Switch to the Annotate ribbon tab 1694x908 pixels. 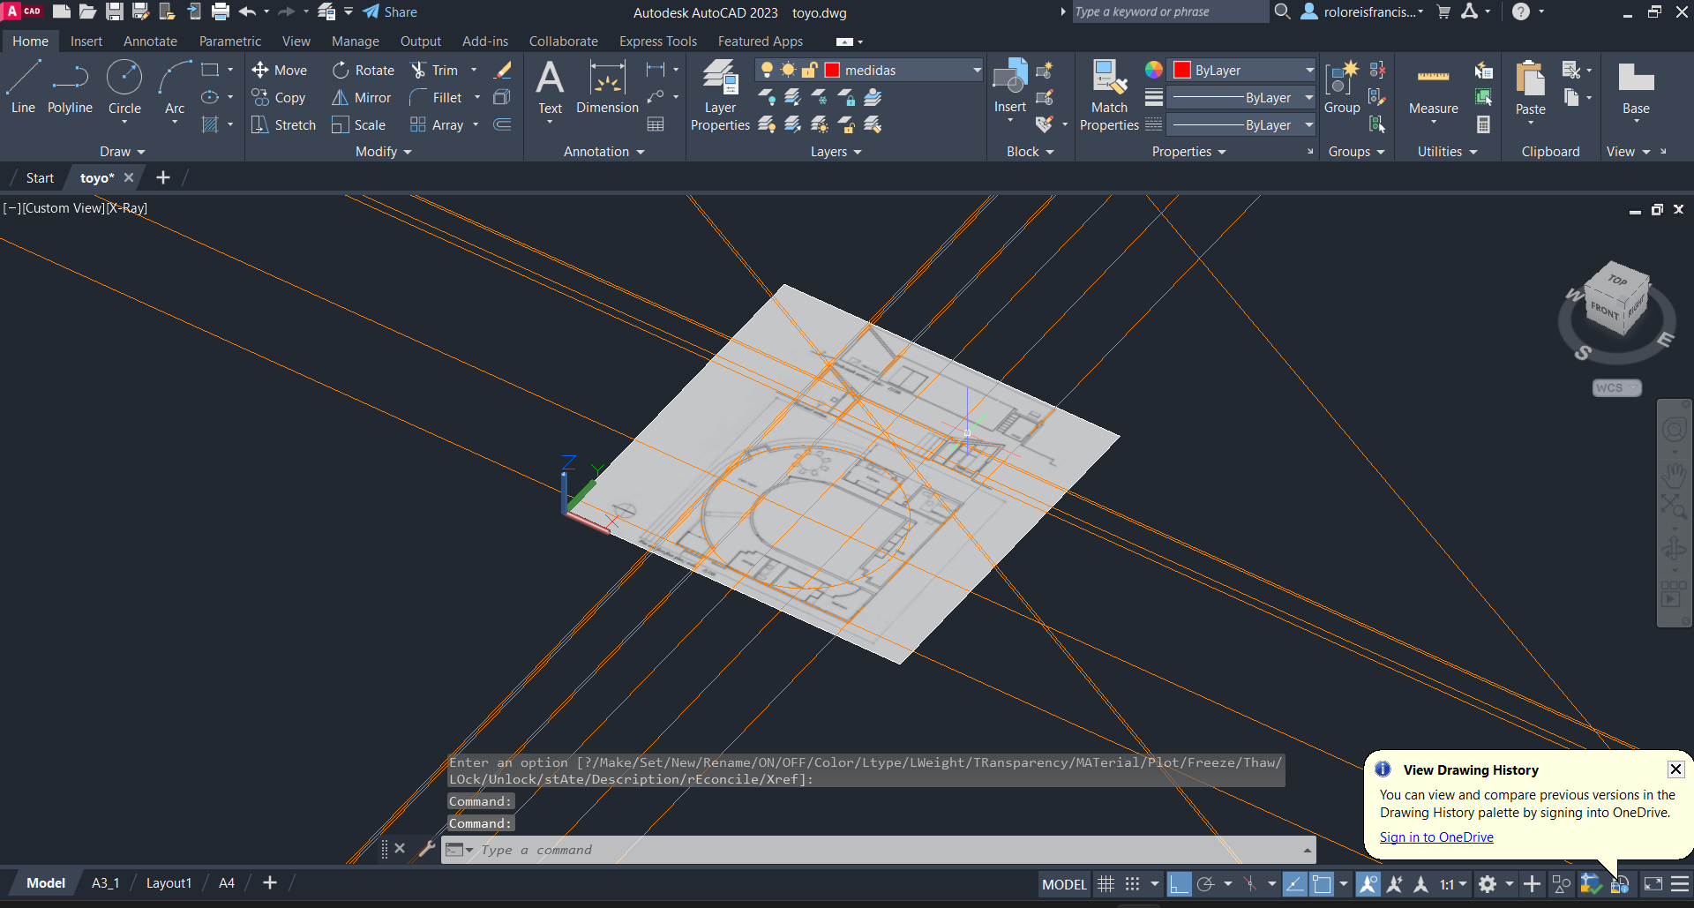[x=150, y=41]
